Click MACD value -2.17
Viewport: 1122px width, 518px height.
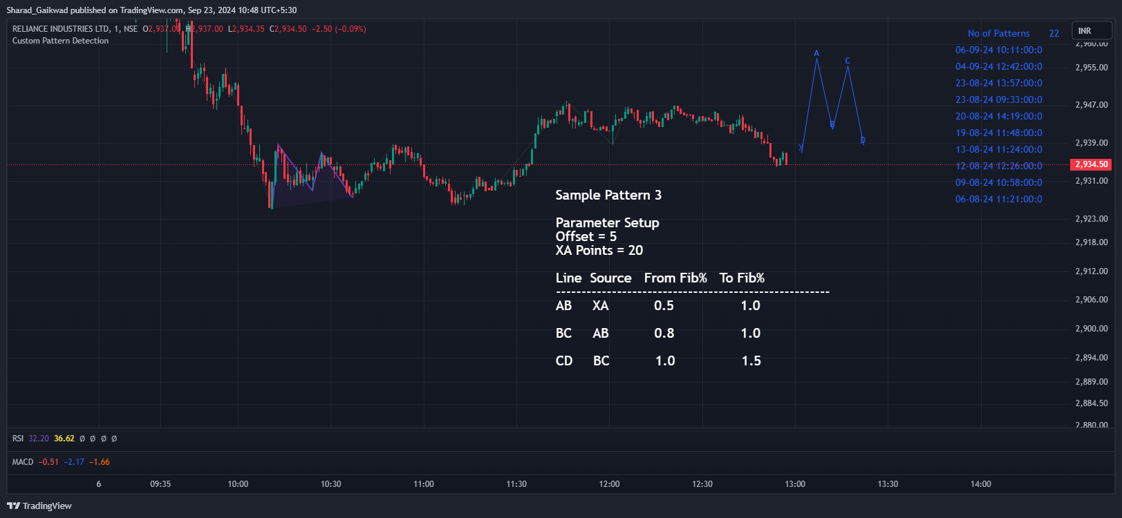74,462
